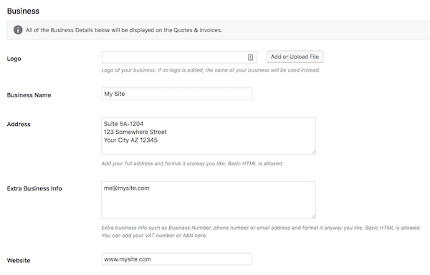This screenshot has width=430, height=275.
Task: Click the Website label
Action: point(19,261)
